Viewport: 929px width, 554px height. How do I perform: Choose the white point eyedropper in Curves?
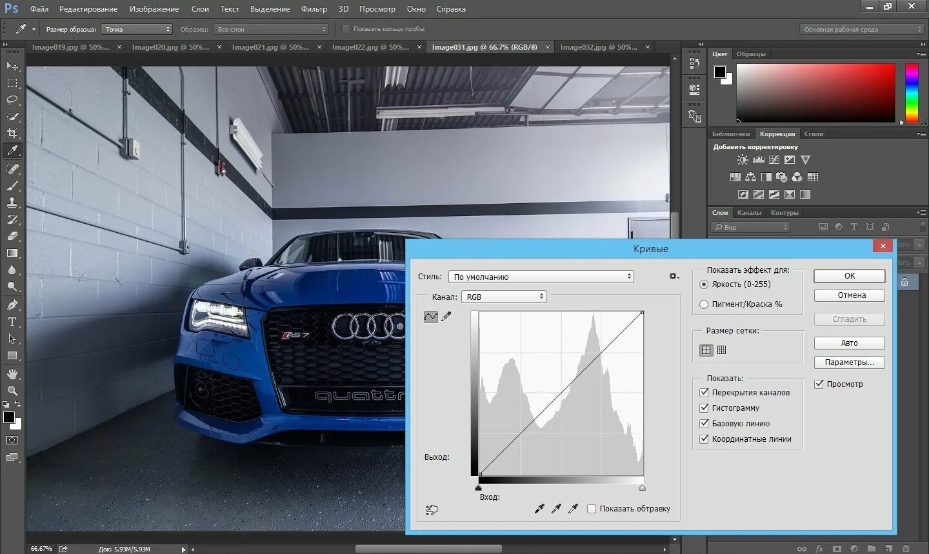point(573,509)
